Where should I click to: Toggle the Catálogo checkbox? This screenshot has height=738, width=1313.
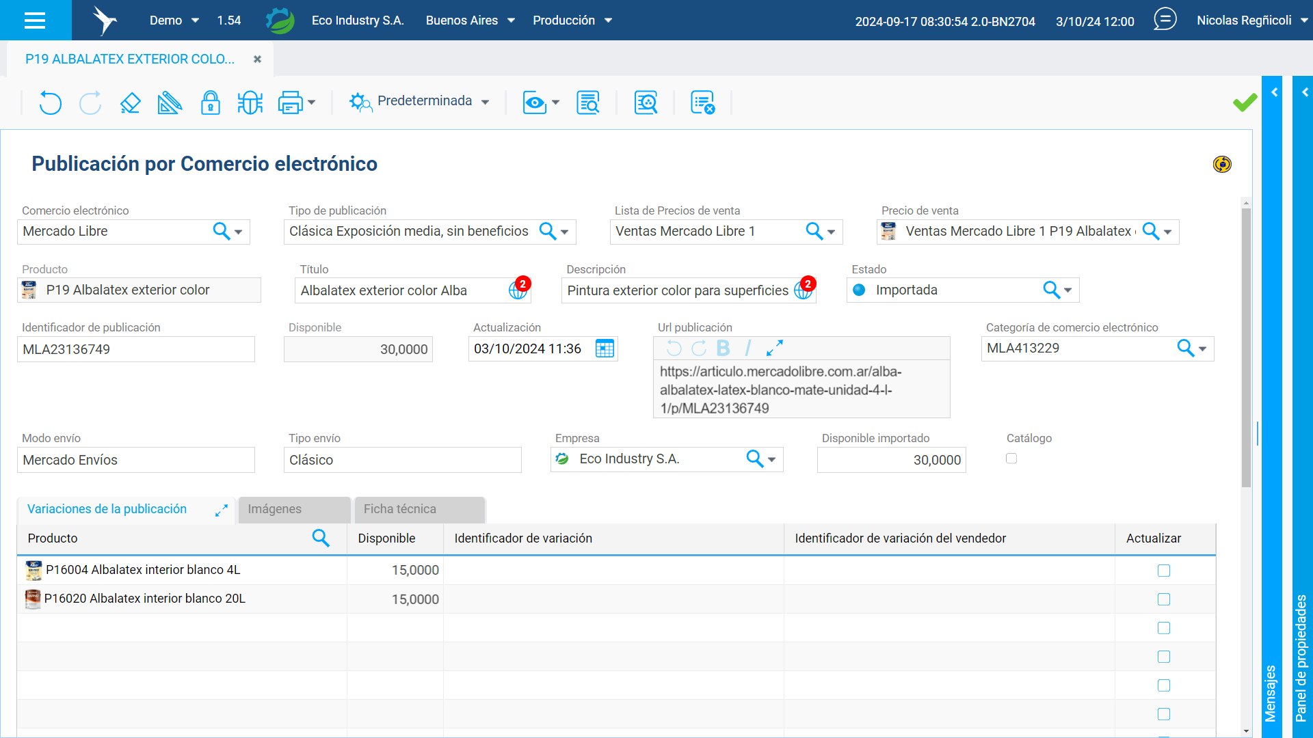click(1011, 459)
